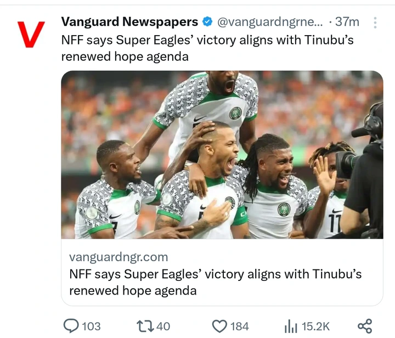This screenshot has height=338, width=395.
Task: Tap the share icon
Action: (365, 326)
